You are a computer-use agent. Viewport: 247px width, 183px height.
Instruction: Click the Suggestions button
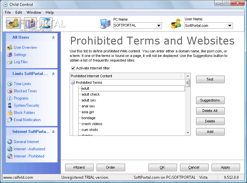point(210,100)
